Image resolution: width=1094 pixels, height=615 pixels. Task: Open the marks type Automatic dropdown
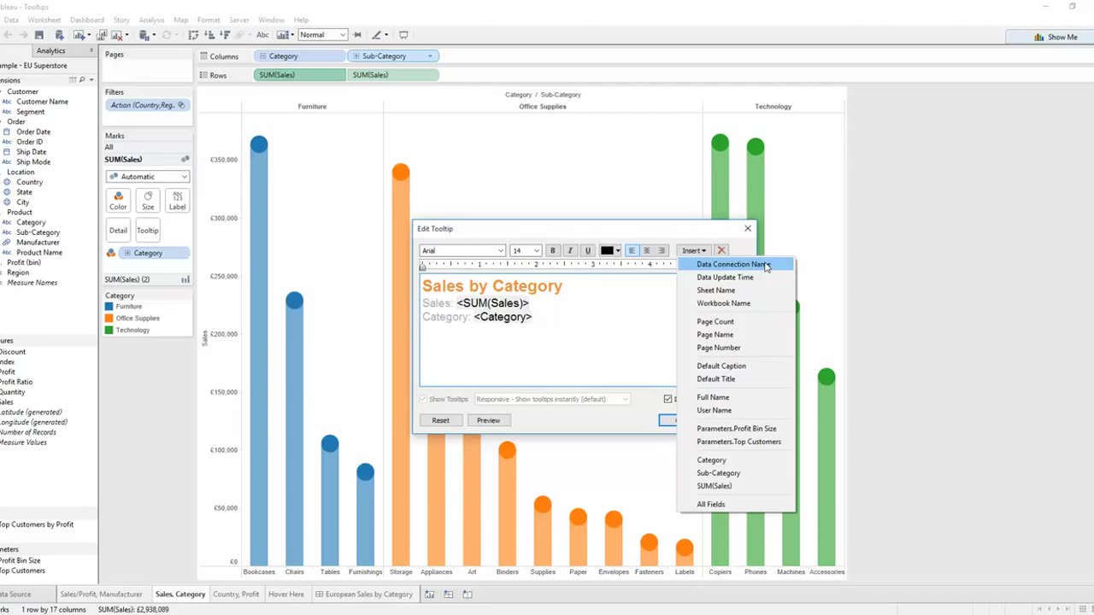pyautogui.click(x=147, y=177)
